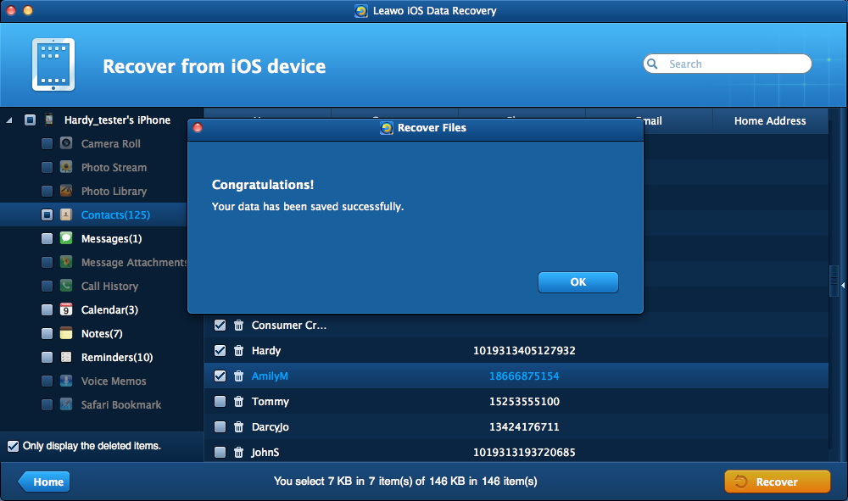848x501 pixels.
Task: Select the contact name Tommy
Action: (270, 402)
